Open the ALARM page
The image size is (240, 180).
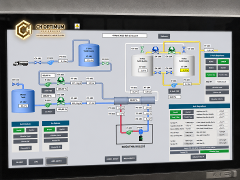[19, 162]
